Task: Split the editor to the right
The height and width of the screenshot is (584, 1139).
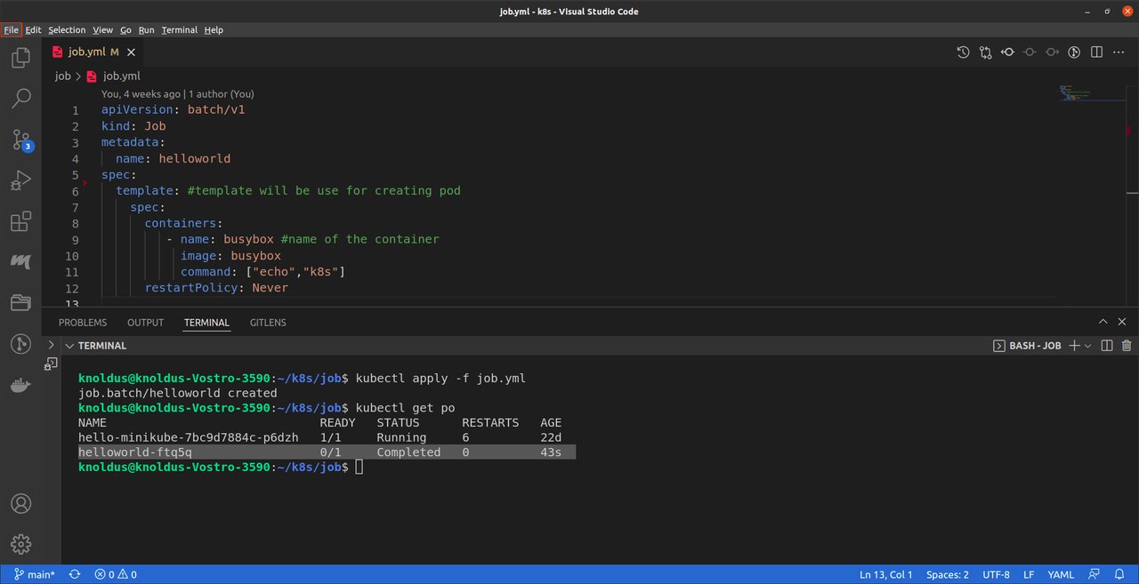Action: coord(1096,52)
